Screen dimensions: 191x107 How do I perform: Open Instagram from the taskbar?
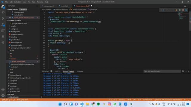[x=109, y=104]
